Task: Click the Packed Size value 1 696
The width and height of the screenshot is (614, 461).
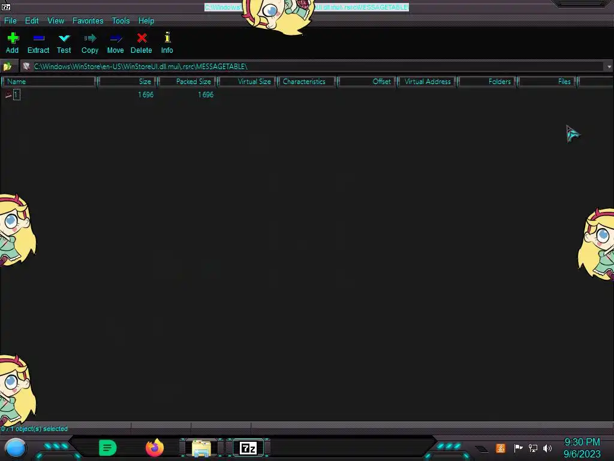Action: [x=206, y=95]
